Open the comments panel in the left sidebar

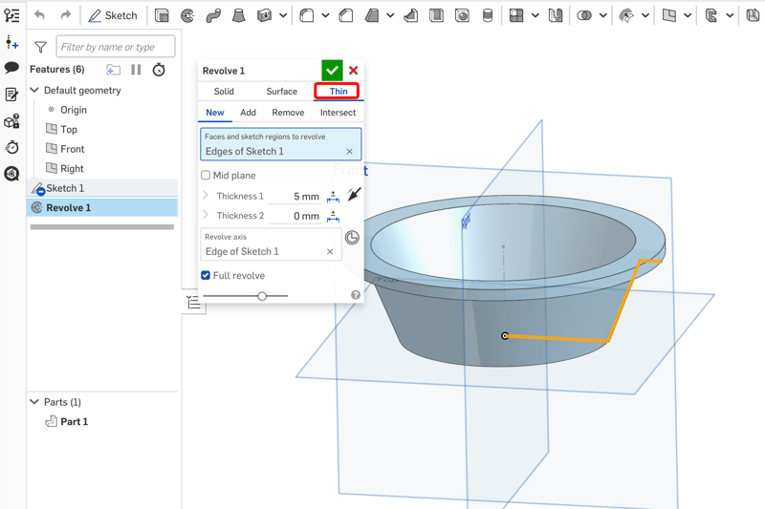[11, 68]
